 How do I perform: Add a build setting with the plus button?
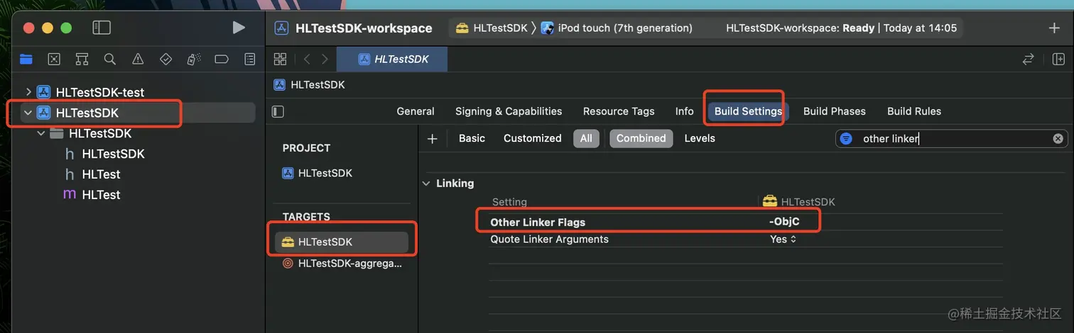tap(432, 139)
